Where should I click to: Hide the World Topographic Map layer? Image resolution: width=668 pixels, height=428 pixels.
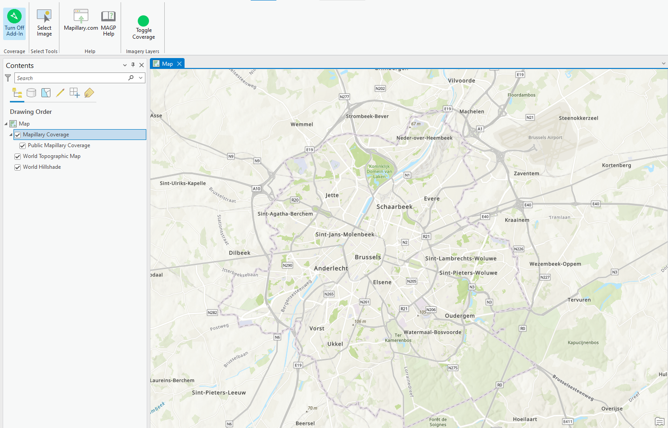coord(17,156)
